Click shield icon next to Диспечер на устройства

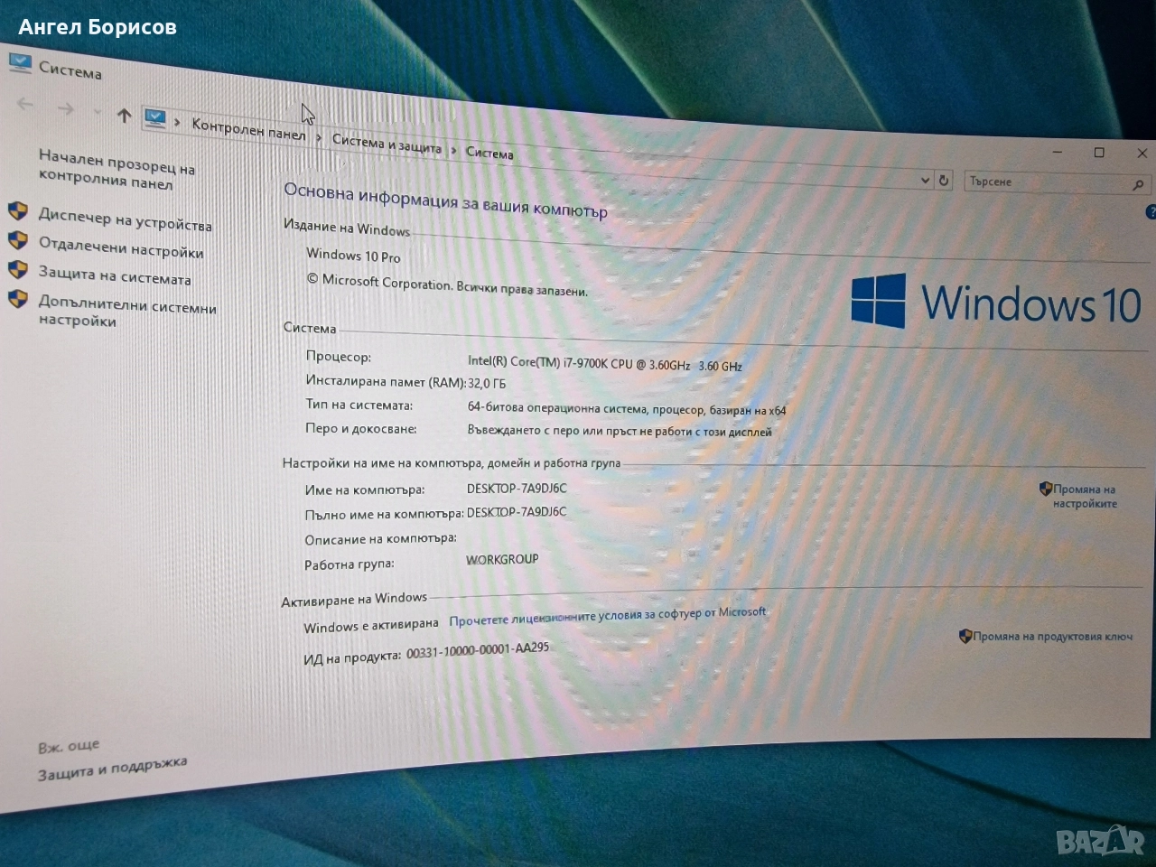point(18,212)
